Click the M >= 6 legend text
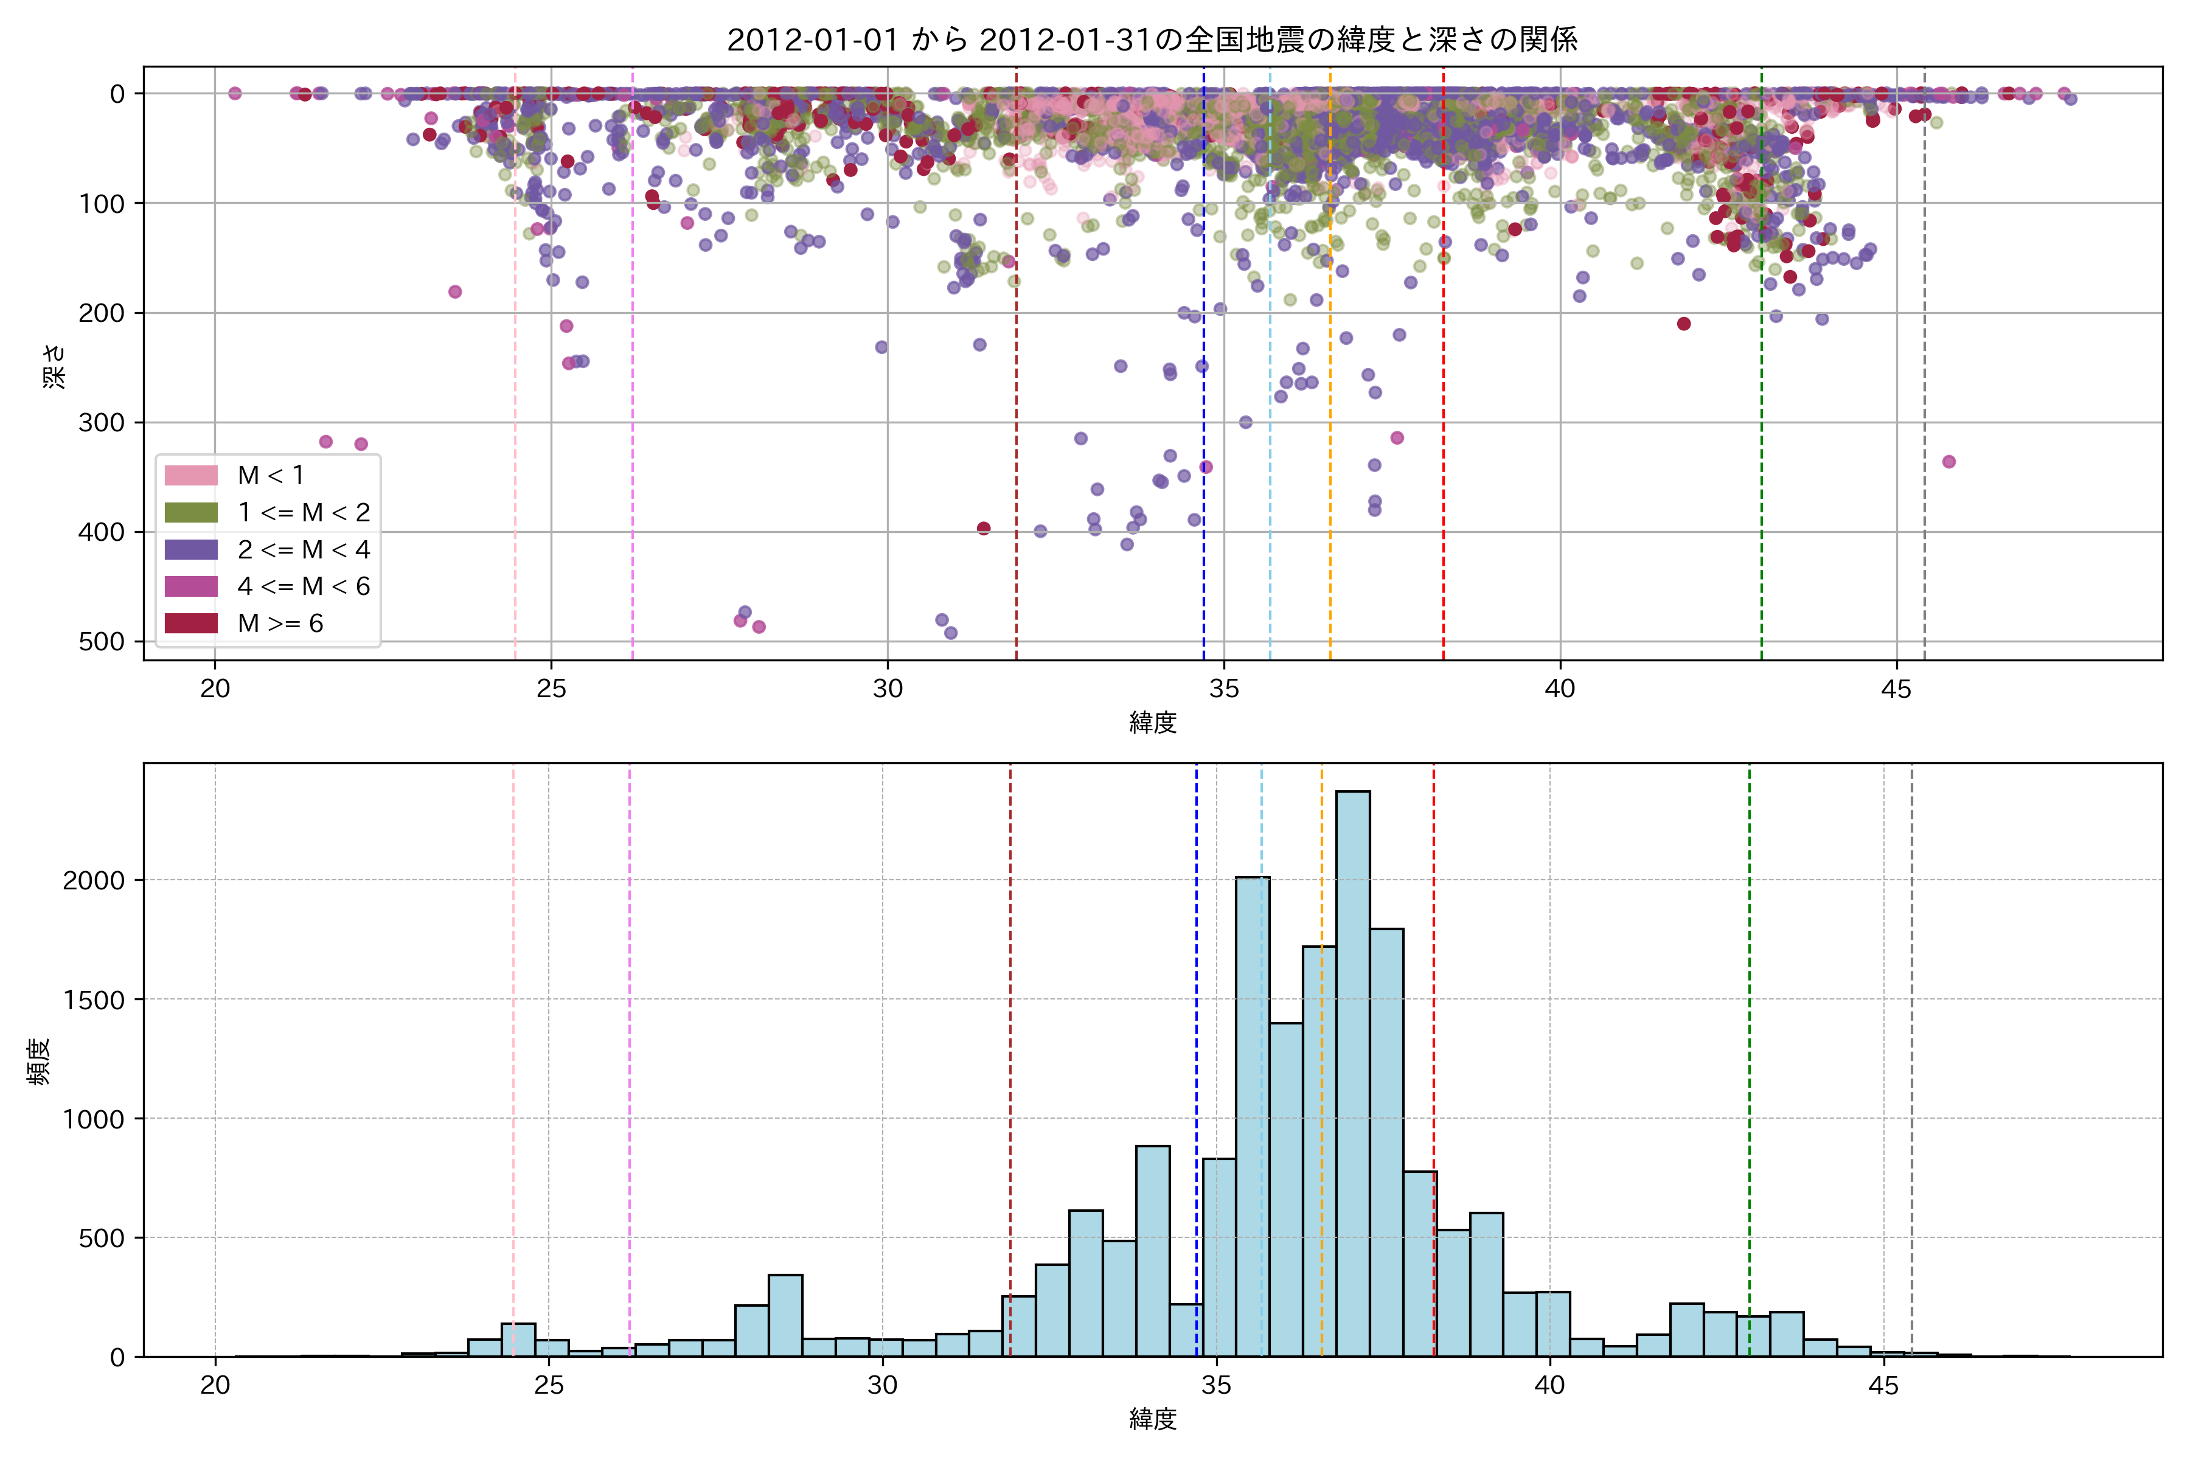2190x1460 pixels. (280, 623)
